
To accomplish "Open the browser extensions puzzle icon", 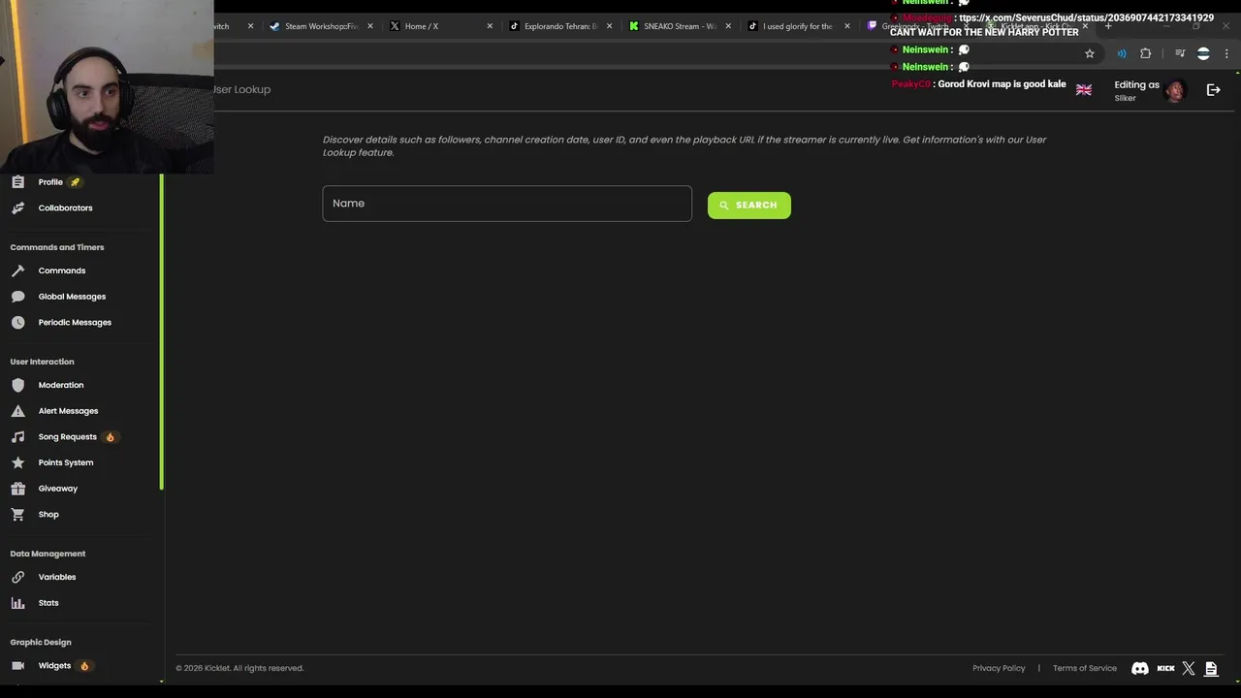I will coord(1146,54).
